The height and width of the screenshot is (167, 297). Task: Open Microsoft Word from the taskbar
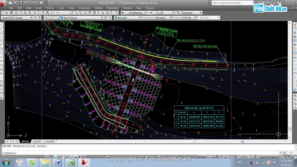pos(58,162)
